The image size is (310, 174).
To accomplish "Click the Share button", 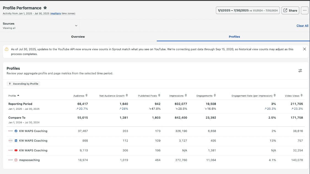I will click(290, 10).
